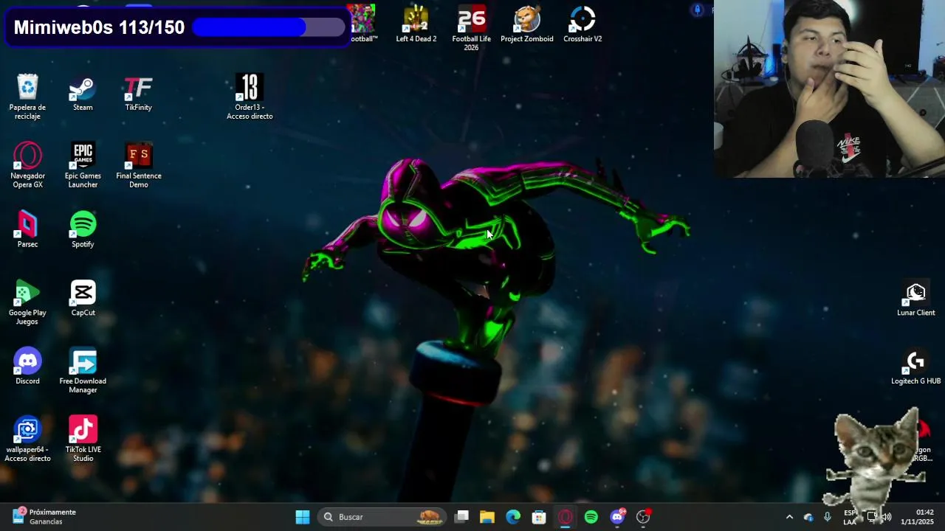Viewport: 945px width, 531px height.
Task: Select Navegador Opera GX desktop icon
Action: [x=27, y=164]
